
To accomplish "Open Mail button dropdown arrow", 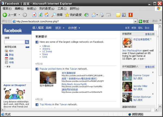I will point(97,15).
